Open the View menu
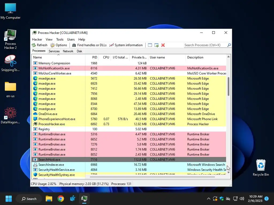 point(49,40)
